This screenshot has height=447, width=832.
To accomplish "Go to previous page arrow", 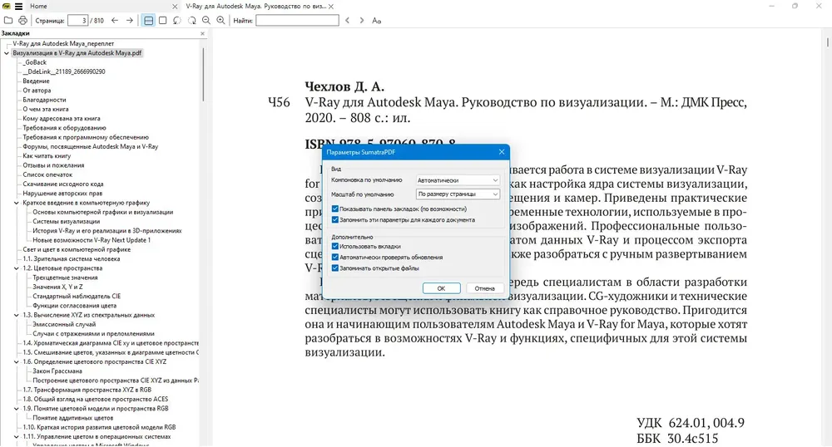I will click(x=115, y=20).
